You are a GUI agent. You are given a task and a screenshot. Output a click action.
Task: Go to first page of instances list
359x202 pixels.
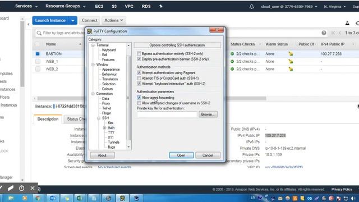pos(333,33)
